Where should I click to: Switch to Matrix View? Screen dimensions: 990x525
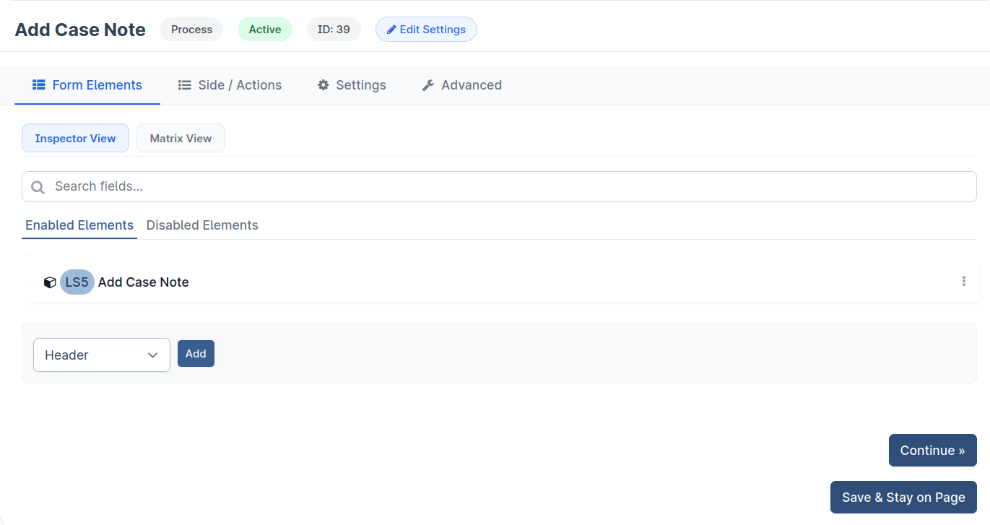(181, 138)
